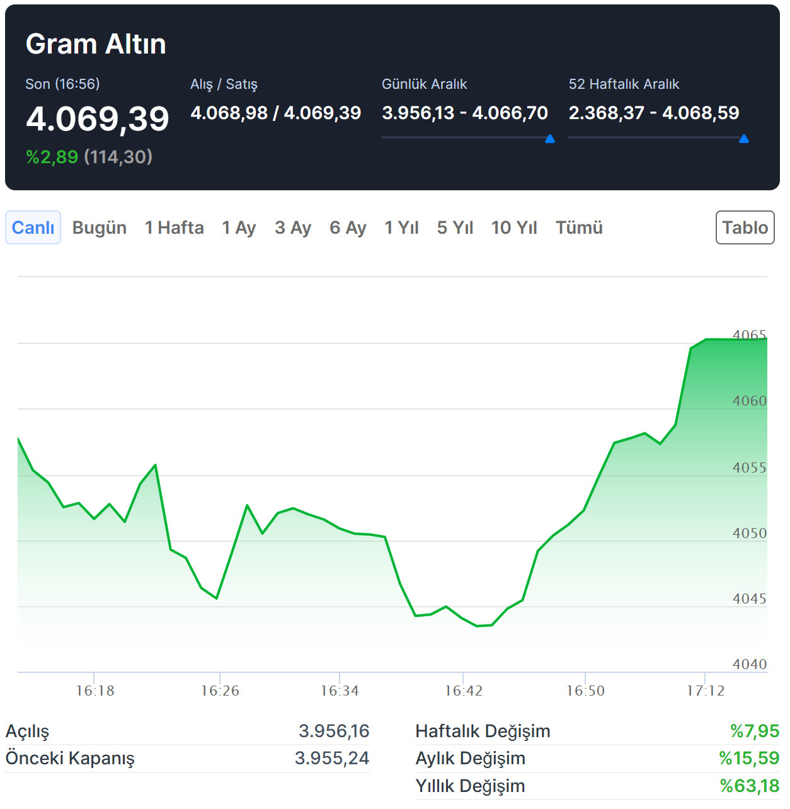790x809 pixels.
Task: Switch chart to 1 Hafta range
Action: [x=175, y=227]
